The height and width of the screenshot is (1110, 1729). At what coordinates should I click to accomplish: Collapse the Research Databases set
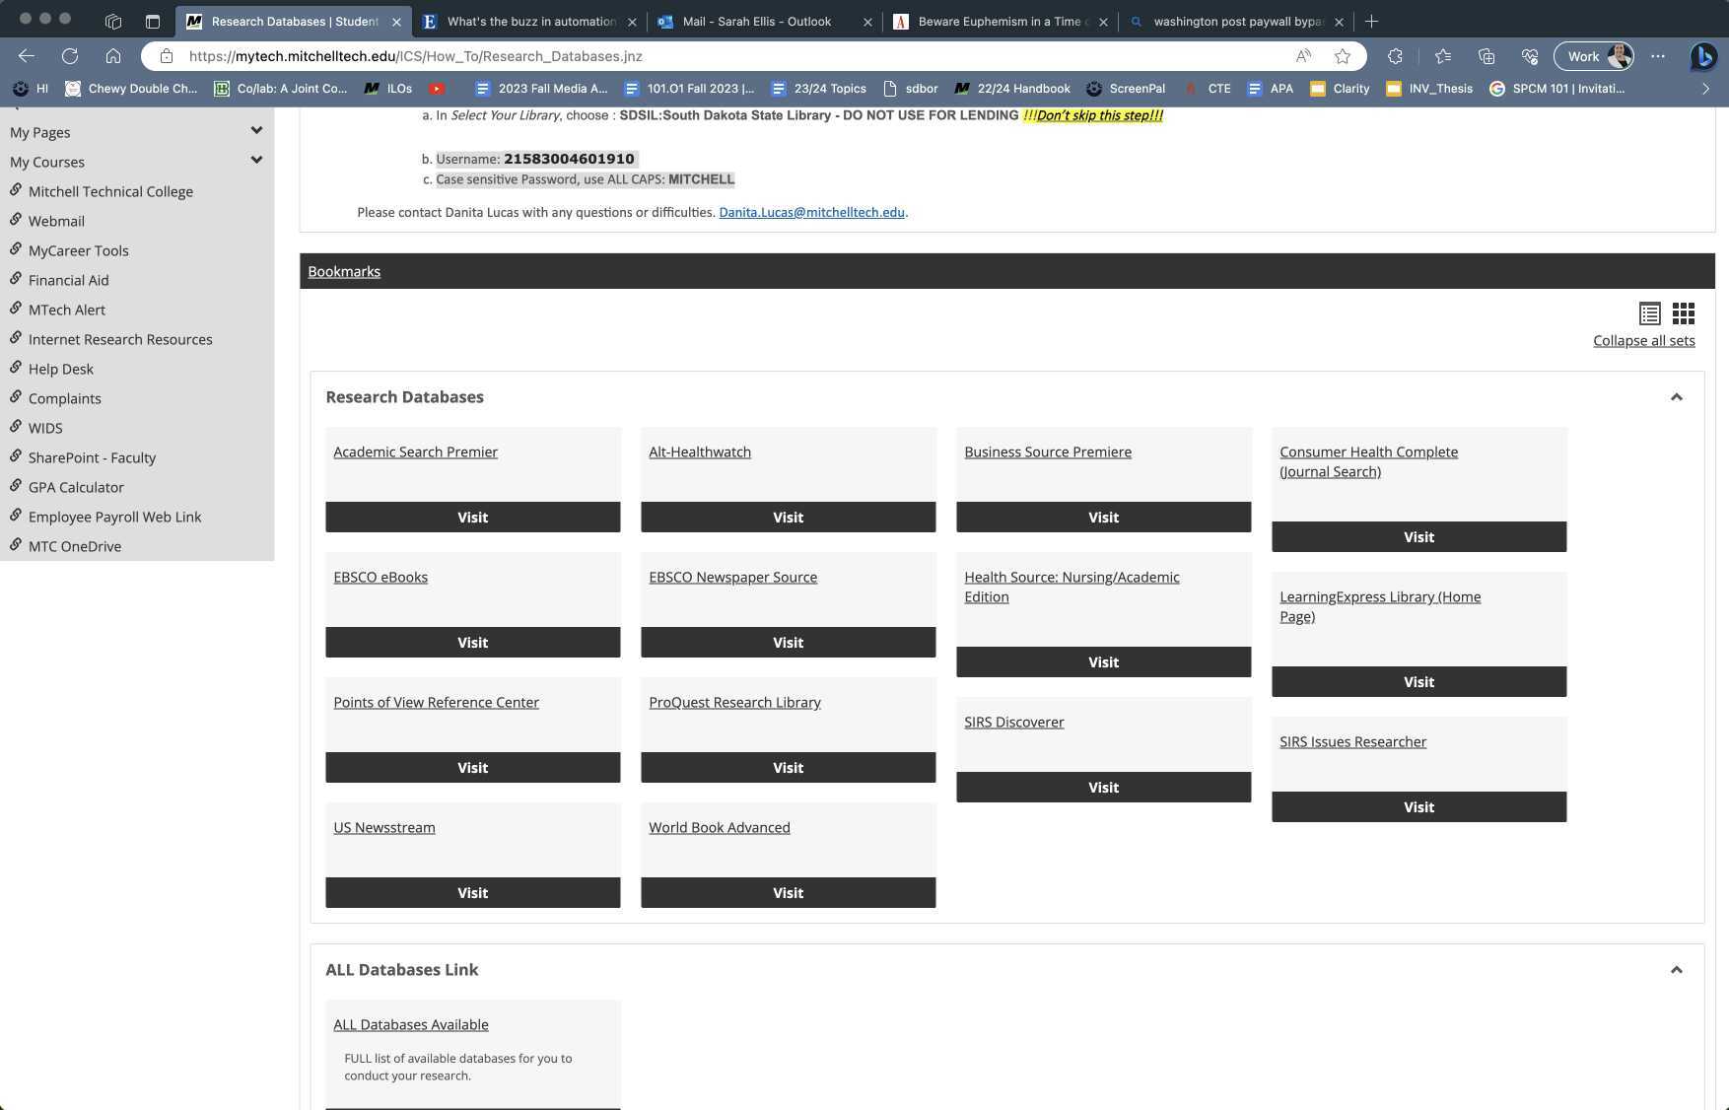[1676, 396]
